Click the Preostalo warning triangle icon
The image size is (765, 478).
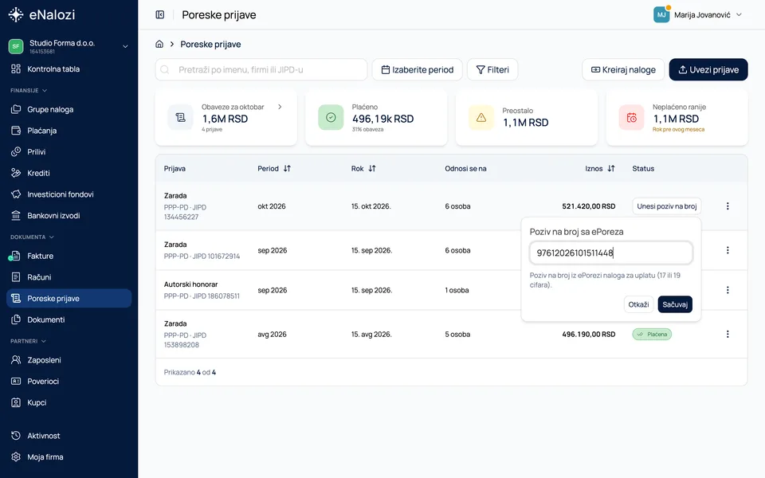pos(481,118)
